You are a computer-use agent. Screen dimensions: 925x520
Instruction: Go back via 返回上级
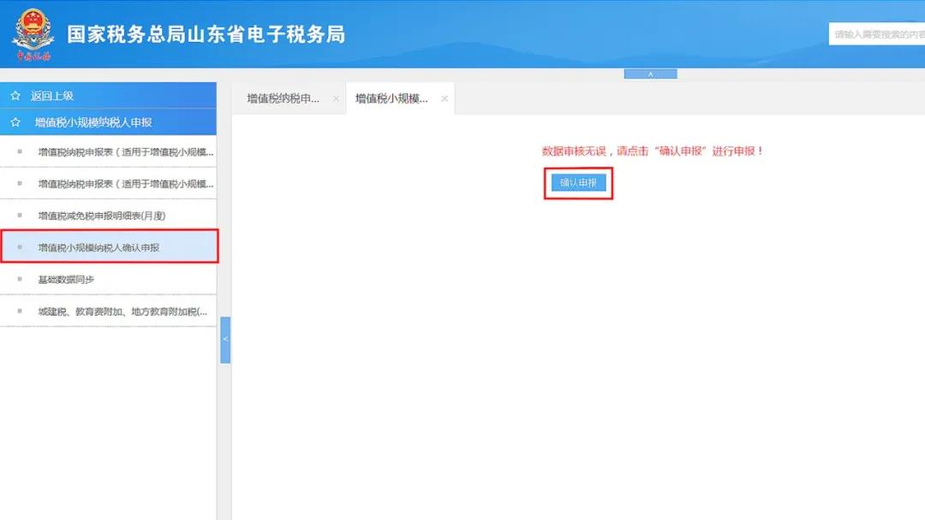(109, 96)
